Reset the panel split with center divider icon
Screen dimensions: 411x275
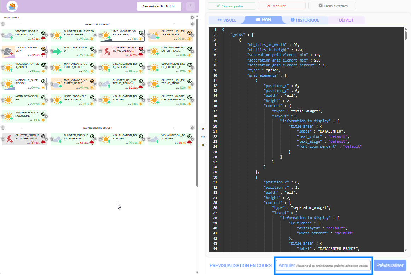(x=203, y=137)
